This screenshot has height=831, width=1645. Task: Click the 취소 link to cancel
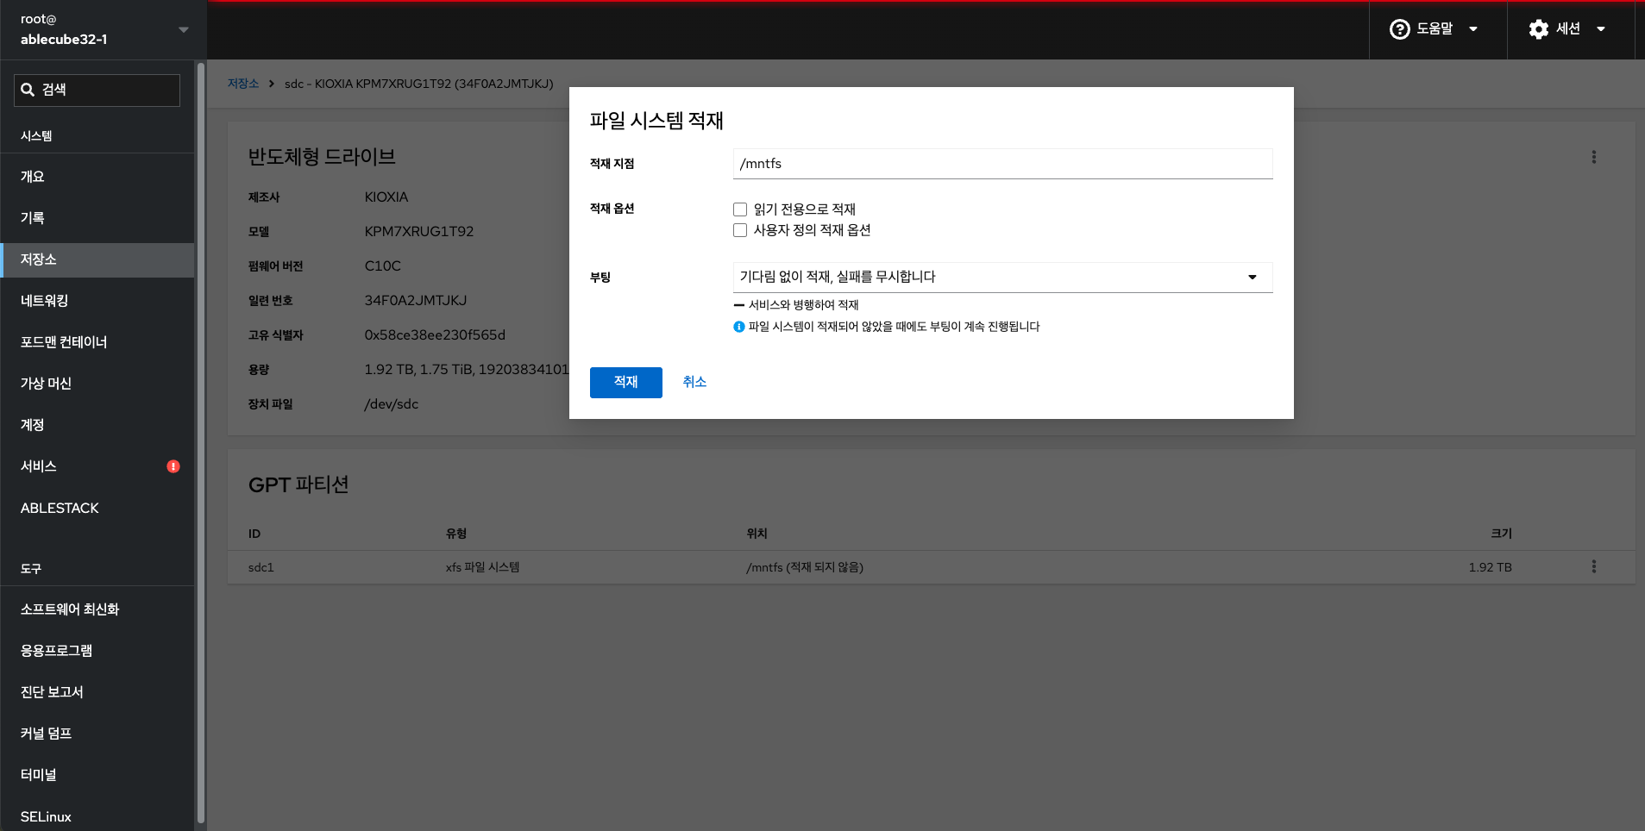(x=694, y=382)
